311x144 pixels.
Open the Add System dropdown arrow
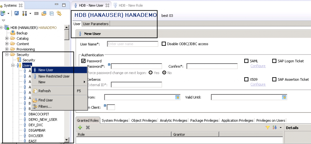(x=8, y=14)
